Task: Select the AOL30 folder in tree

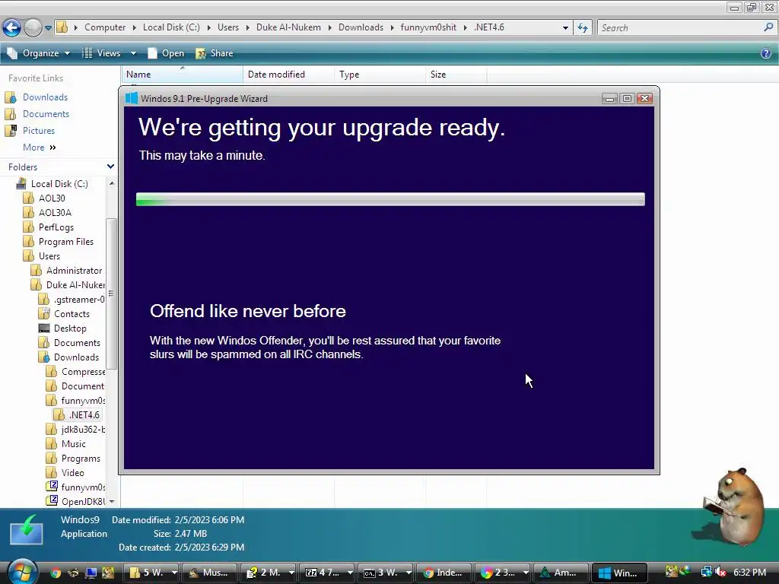Action: pyautogui.click(x=52, y=198)
